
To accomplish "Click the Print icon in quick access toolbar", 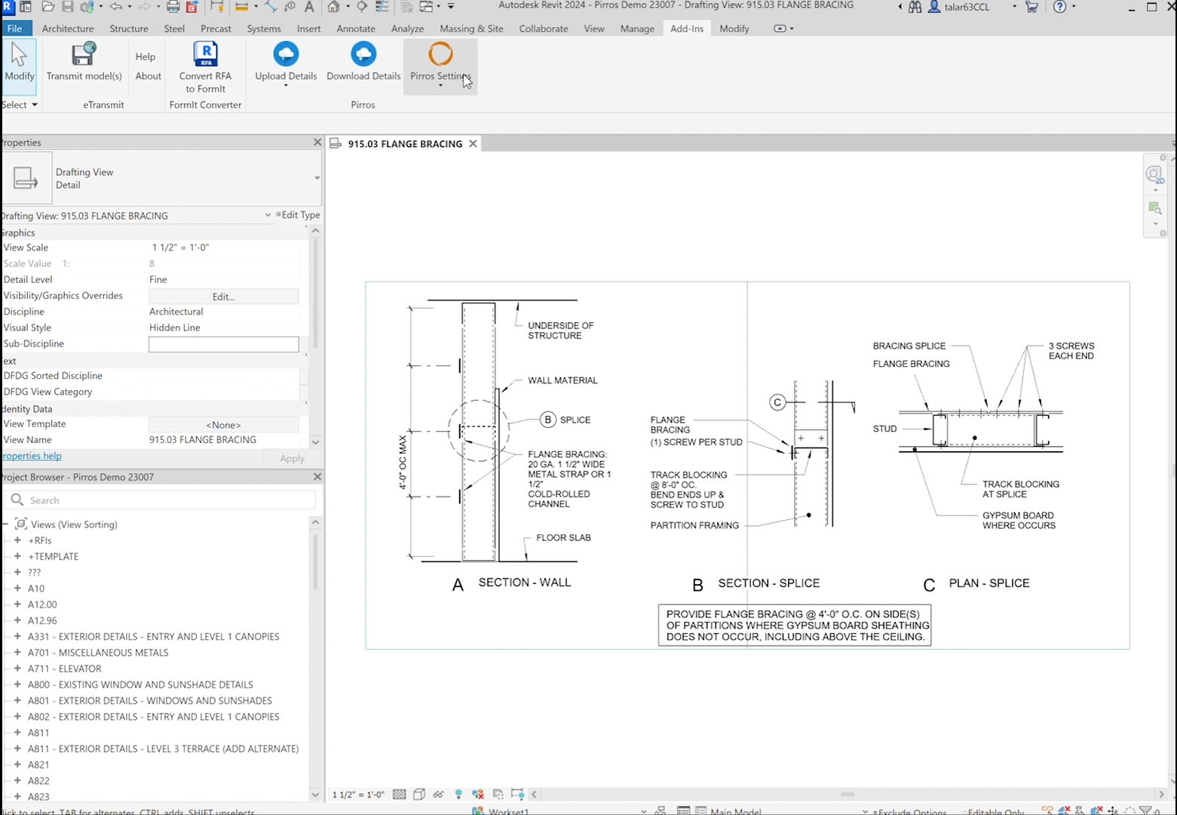I will pyautogui.click(x=173, y=7).
